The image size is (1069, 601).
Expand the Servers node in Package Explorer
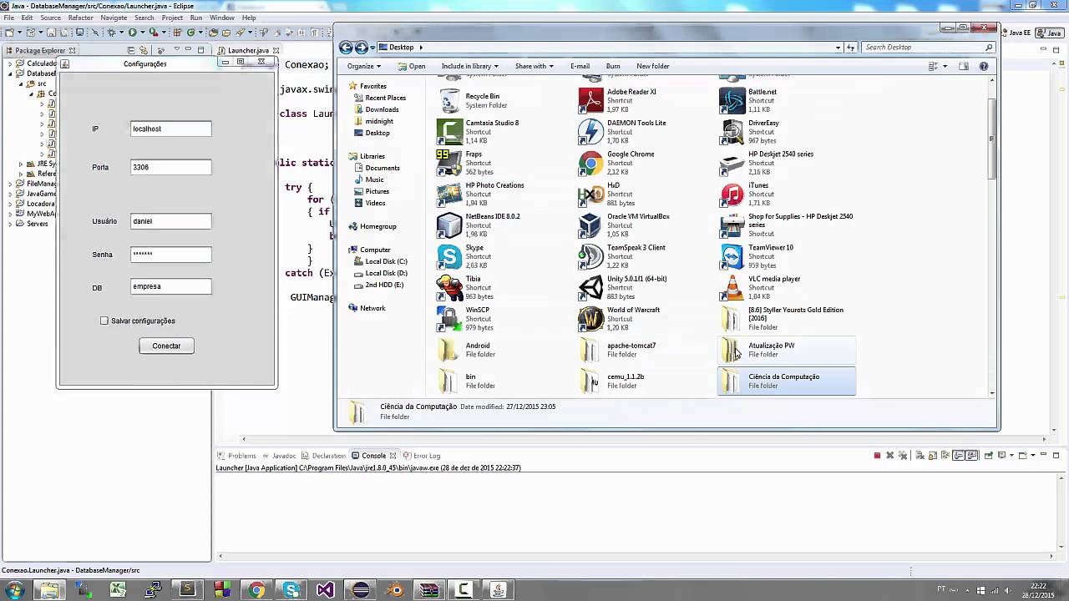10,224
